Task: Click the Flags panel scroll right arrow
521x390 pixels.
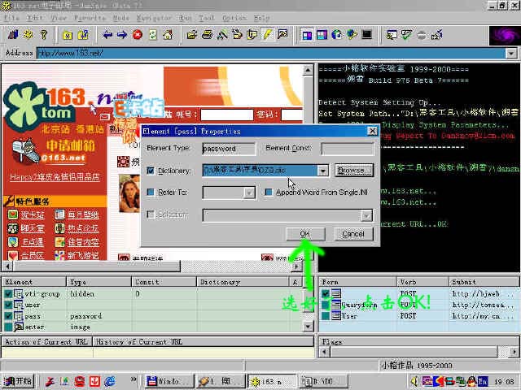Action: click(514, 352)
